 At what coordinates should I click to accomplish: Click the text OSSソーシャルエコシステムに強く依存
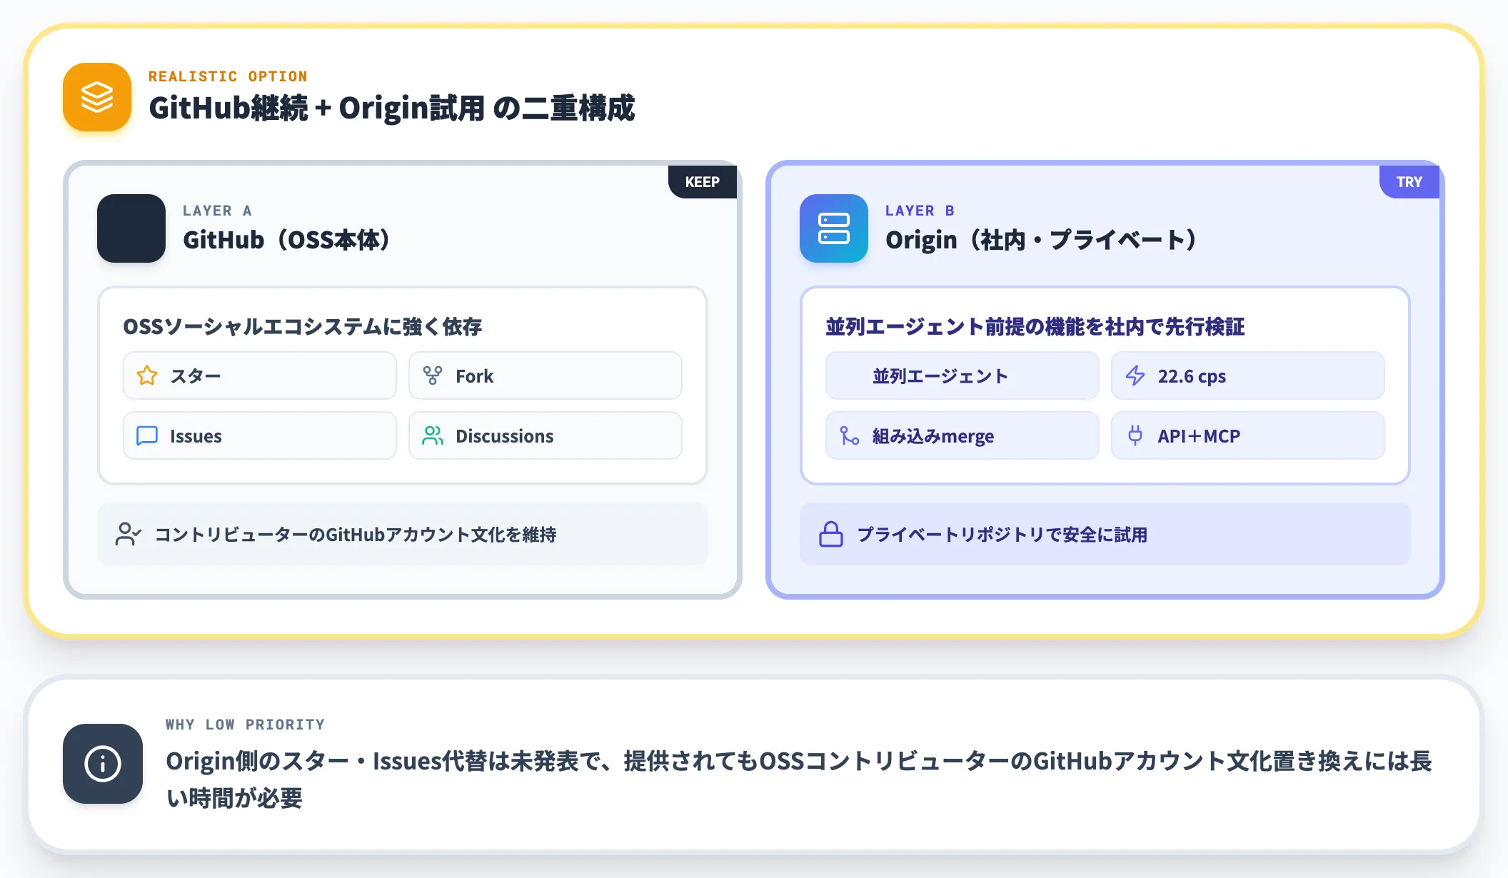(303, 327)
